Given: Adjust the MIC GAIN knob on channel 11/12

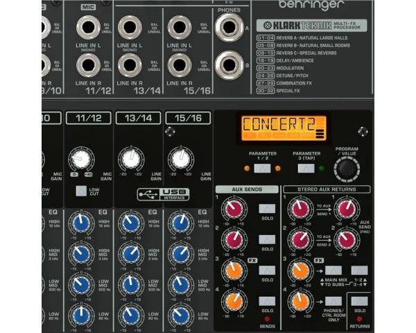Looking at the screenshot, I should tap(81, 159).
